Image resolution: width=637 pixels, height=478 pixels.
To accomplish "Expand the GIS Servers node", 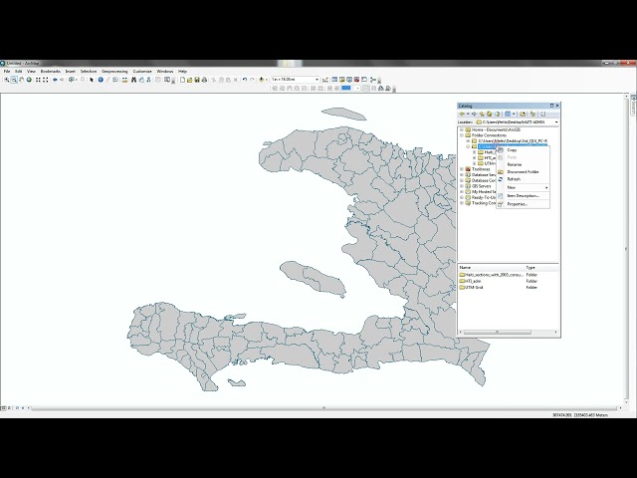I will (x=462, y=186).
